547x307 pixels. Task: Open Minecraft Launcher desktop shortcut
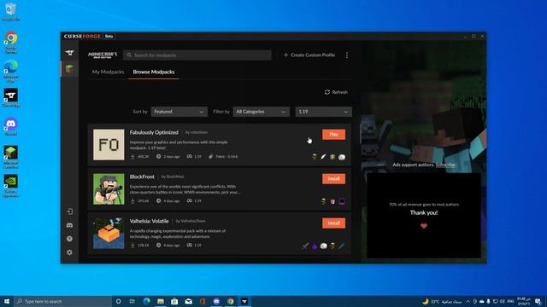(11, 157)
